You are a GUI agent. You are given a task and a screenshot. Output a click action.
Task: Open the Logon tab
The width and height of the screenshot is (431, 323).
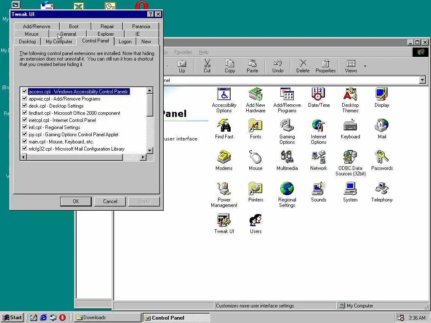coord(125,42)
